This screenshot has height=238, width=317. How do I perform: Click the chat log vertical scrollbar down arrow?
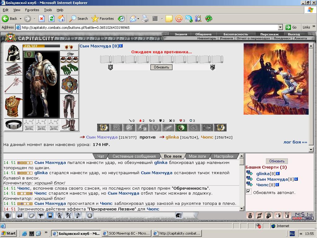coord(241,209)
